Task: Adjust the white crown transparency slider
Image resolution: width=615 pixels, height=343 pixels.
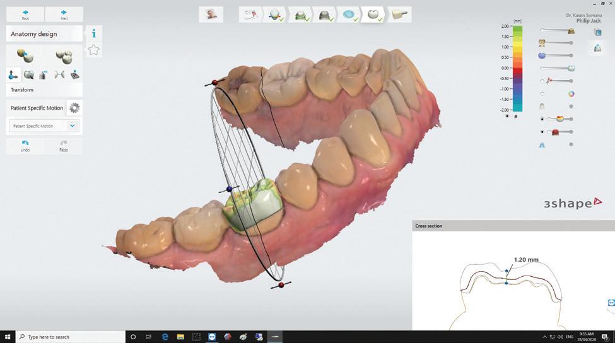Action: pos(558,68)
